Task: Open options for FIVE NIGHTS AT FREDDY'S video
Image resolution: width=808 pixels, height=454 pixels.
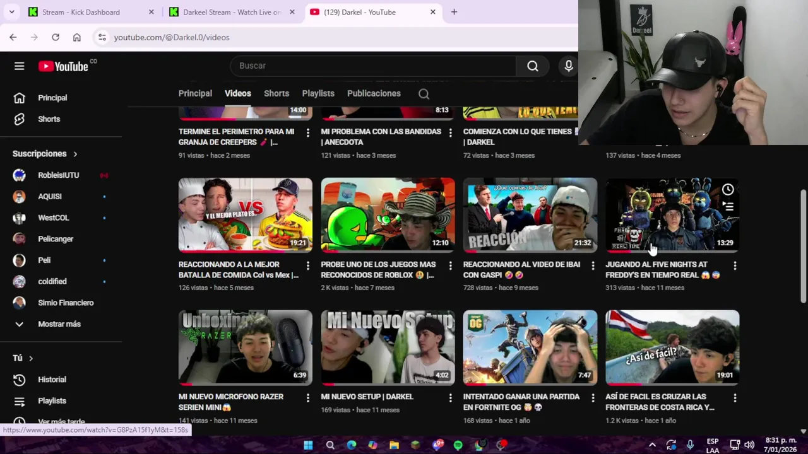Action: point(735,266)
